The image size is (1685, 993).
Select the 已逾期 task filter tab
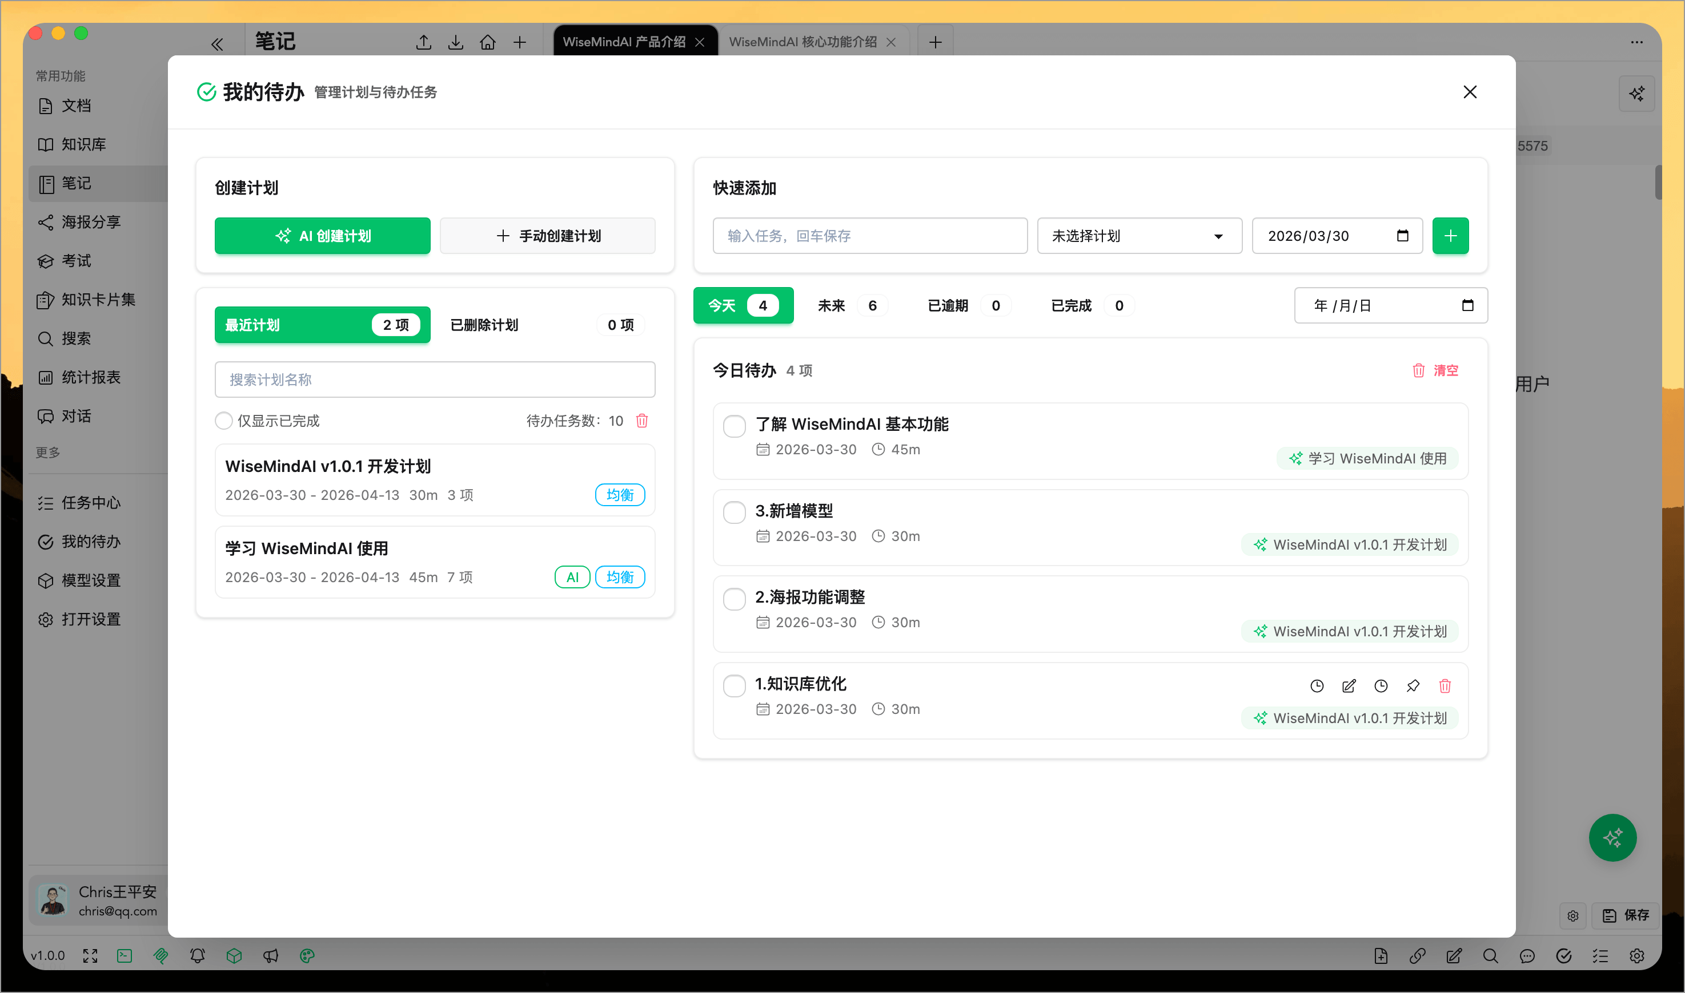coord(948,305)
